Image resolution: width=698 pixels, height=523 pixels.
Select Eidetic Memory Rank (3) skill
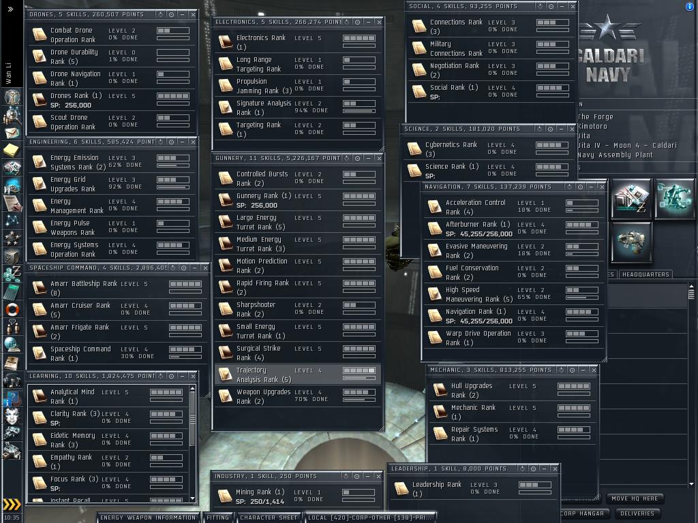[x=108, y=440]
